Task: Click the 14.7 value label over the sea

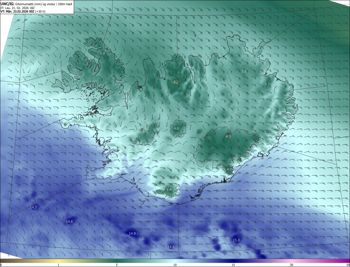Action: pyautogui.click(x=33, y=207)
